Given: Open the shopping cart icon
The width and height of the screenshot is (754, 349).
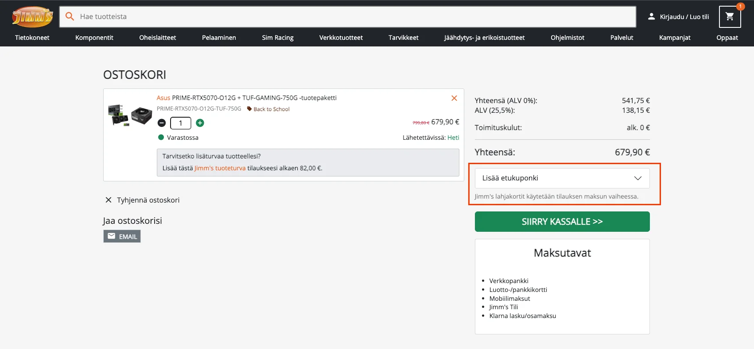Looking at the screenshot, I should click(730, 17).
